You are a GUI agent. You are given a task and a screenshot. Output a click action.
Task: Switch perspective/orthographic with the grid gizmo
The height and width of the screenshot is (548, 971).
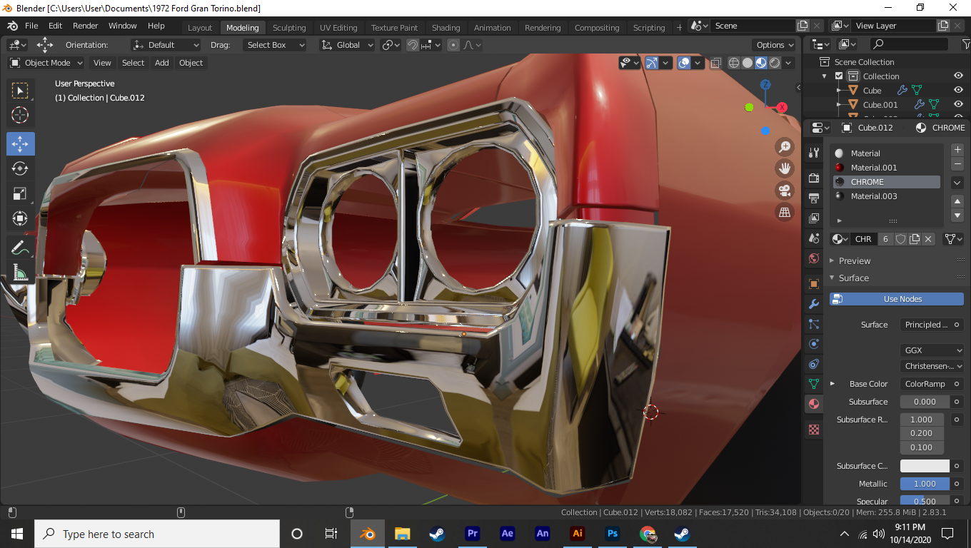point(785,212)
